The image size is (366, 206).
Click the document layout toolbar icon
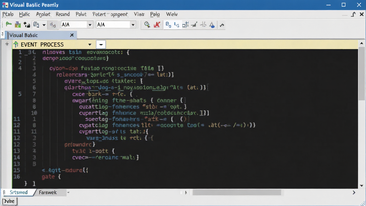pyautogui.click(x=36, y=25)
